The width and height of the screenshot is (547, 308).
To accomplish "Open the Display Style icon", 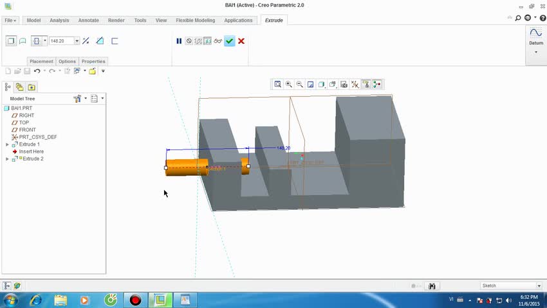I will tap(321, 84).
